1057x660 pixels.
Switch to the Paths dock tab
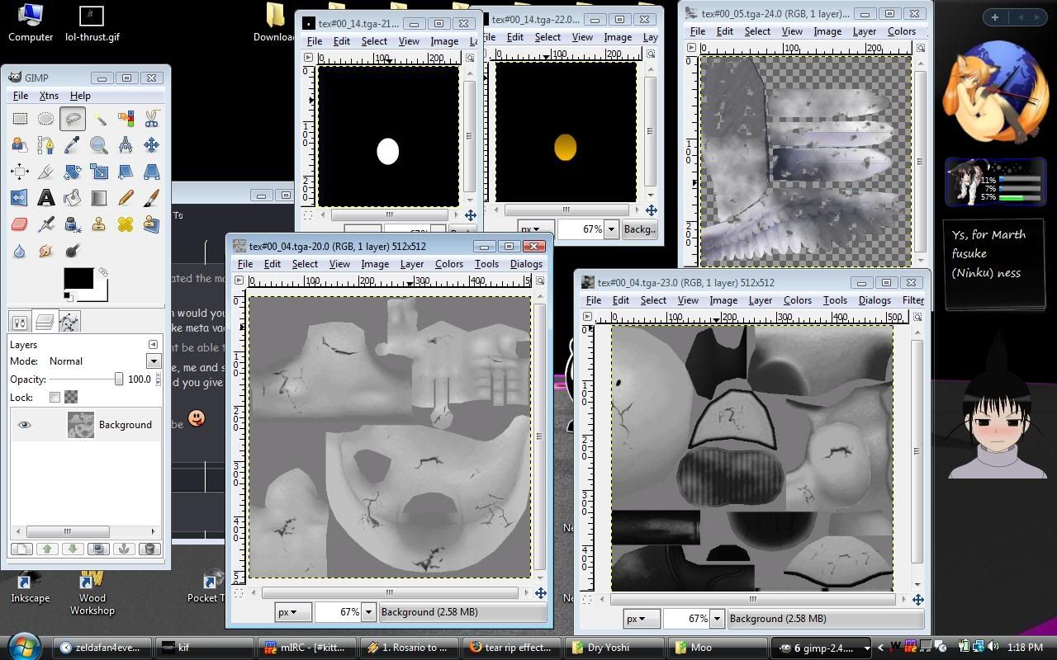click(x=69, y=322)
